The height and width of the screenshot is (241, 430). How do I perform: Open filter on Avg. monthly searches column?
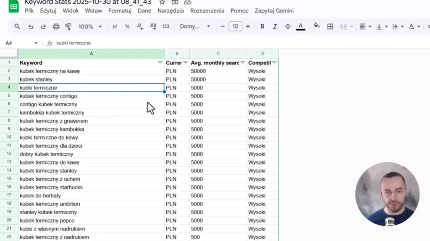[x=242, y=63]
